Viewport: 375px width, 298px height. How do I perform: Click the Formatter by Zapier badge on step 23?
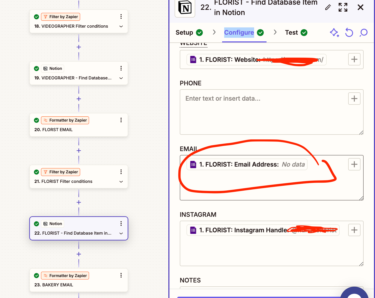click(65, 275)
